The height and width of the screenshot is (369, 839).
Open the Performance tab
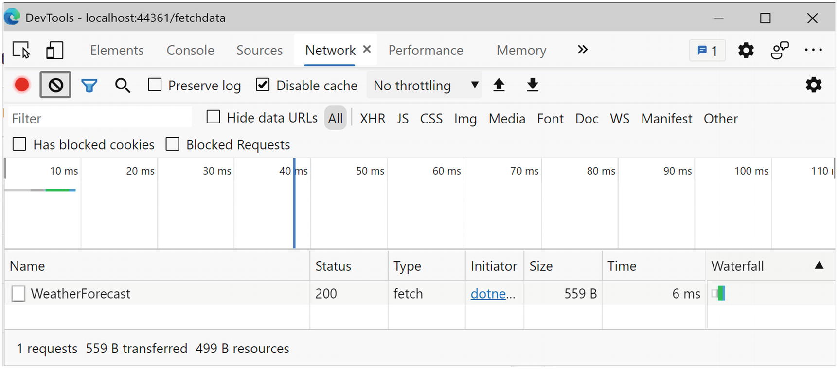click(x=426, y=50)
